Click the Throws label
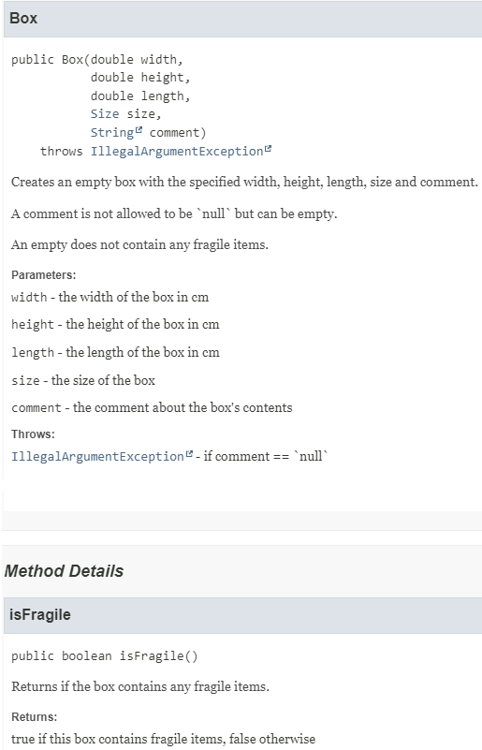The width and height of the screenshot is (482, 750). pos(33,434)
